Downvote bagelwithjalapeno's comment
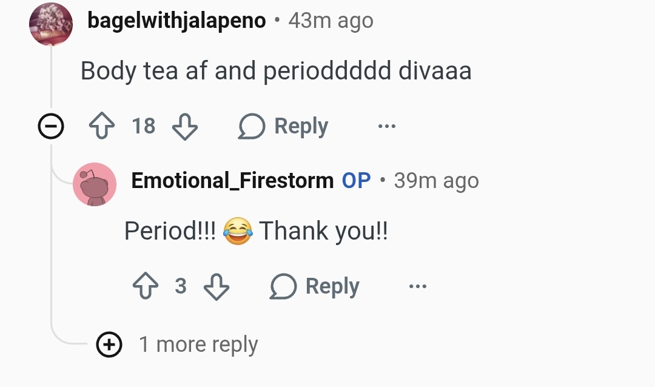655x387 pixels. [x=184, y=126]
